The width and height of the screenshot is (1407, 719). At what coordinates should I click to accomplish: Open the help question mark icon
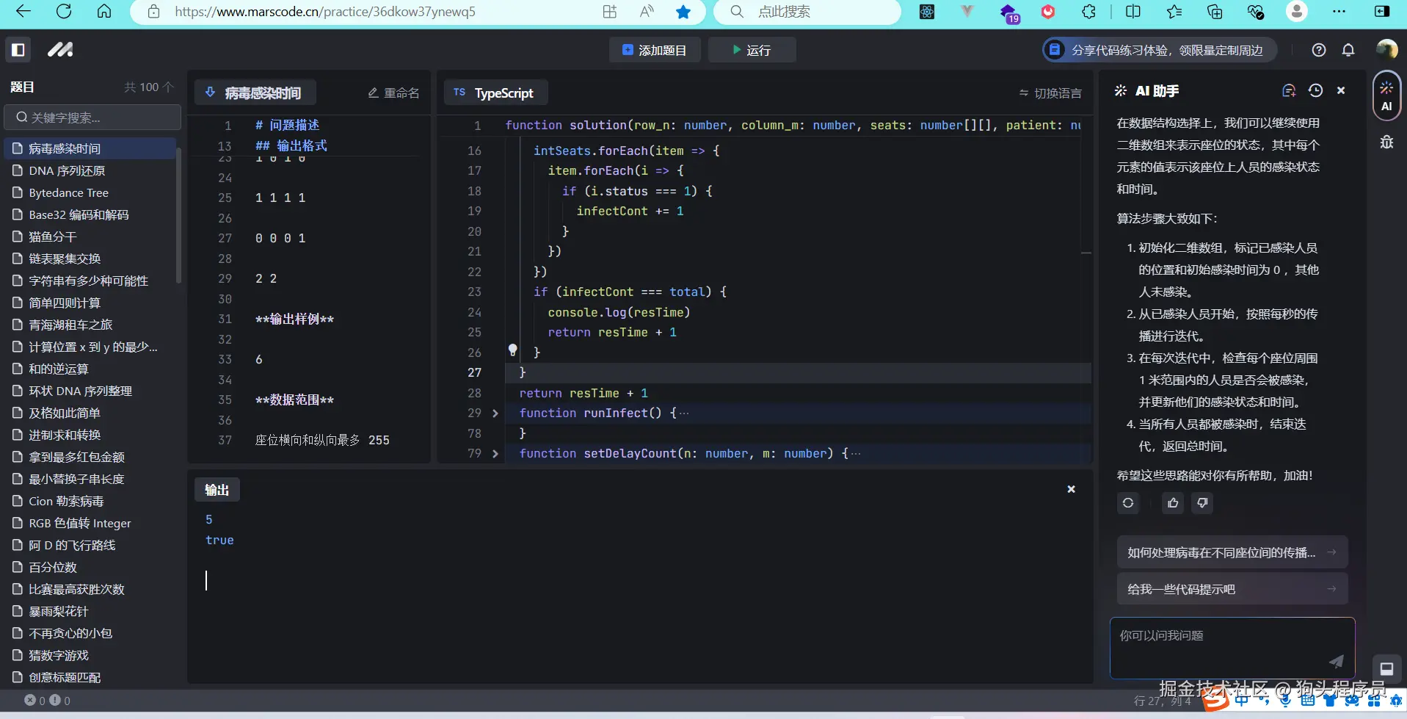click(1318, 50)
